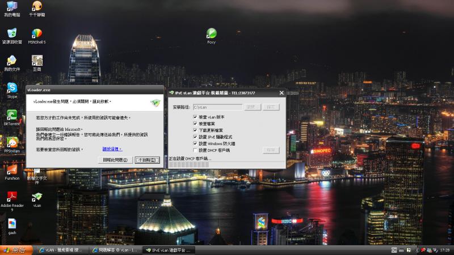Close the IPvE vLan installer window

tap(281, 93)
